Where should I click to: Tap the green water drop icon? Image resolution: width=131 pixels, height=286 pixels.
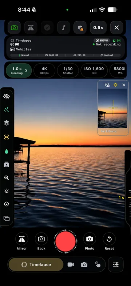7,151
